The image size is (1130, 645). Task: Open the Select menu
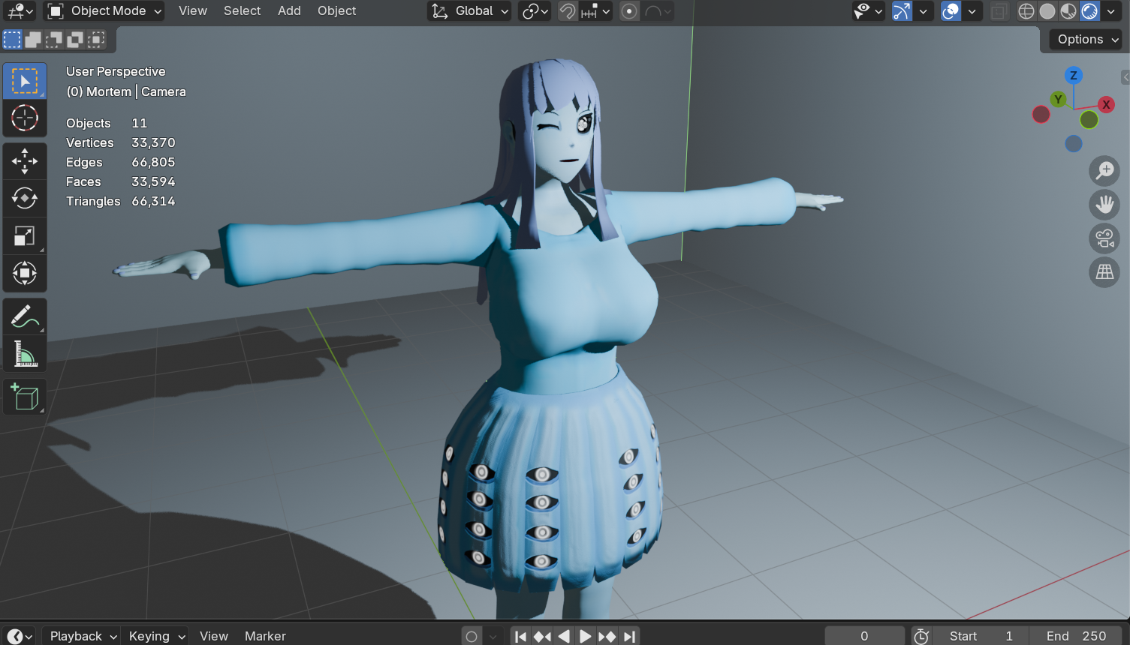point(242,11)
